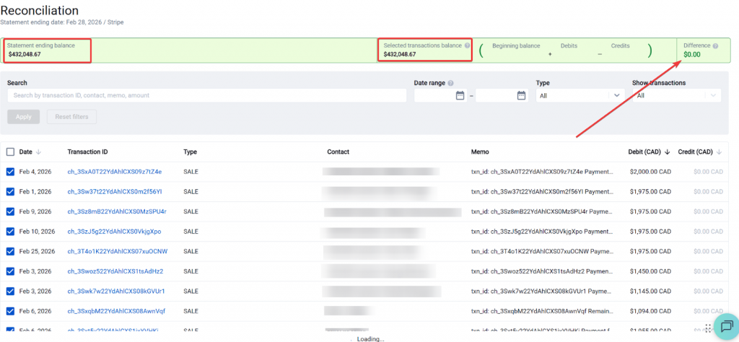
Task: Sort by Date column arrow
Action: pyautogui.click(x=39, y=152)
